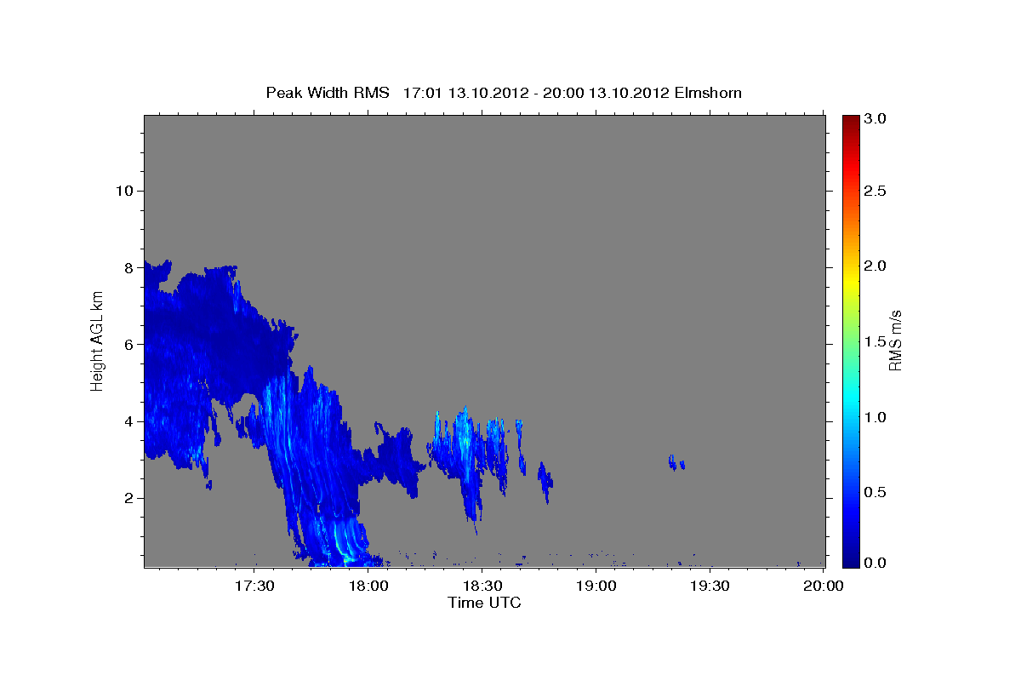The height and width of the screenshot is (681, 1021).
Task: Click the plot title 'Peak Width RMS'
Action: tap(328, 92)
